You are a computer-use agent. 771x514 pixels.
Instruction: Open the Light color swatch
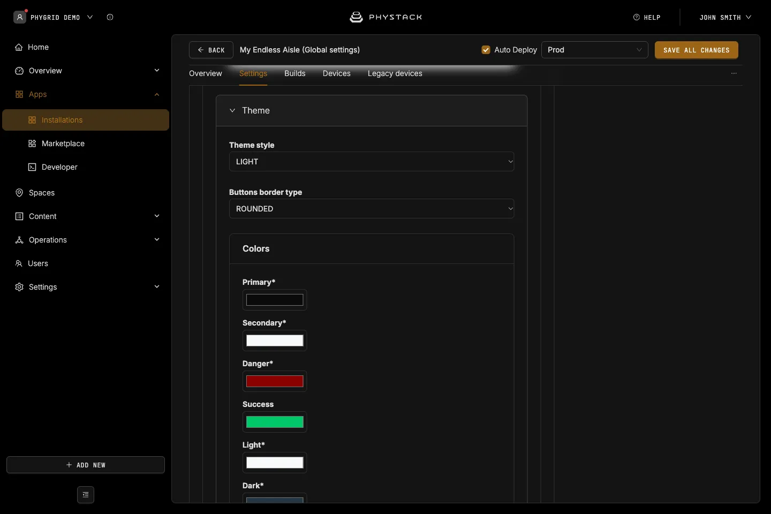[275, 463]
